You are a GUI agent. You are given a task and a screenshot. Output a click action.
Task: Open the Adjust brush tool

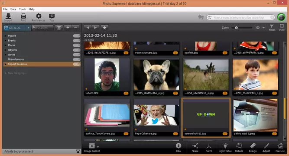(x=266, y=147)
